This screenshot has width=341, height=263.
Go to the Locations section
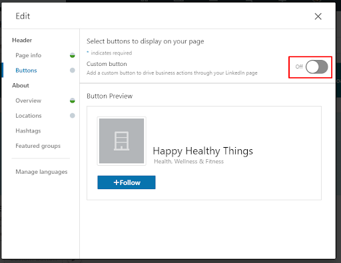[29, 116]
